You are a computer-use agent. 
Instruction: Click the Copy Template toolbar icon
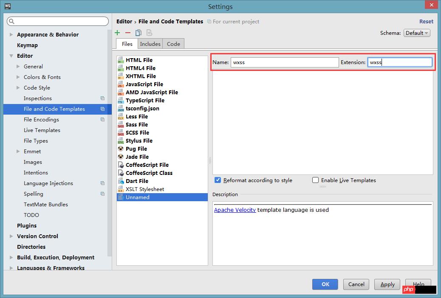[x=138, y=33]
